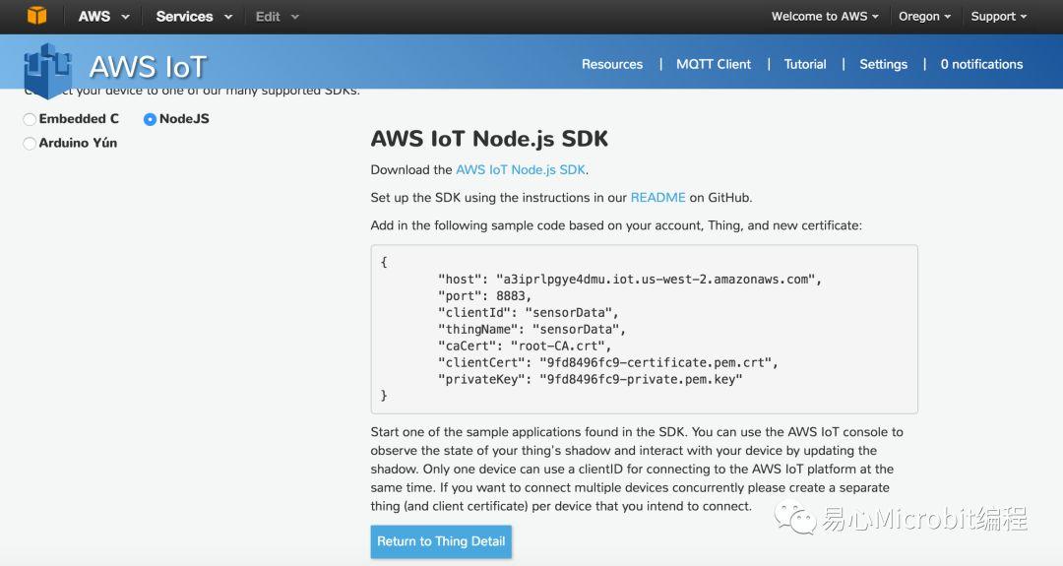Select the NodeJS radio button
Image resolution: width=1063 pixels, height=566 pixels.
[150, 119]
